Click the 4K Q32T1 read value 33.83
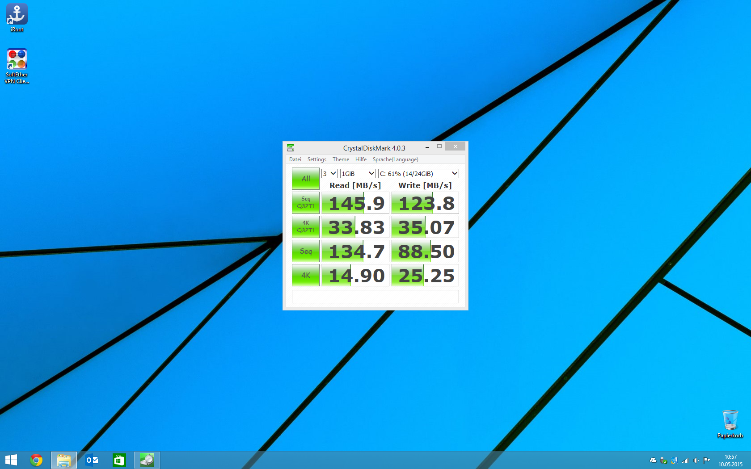751x469 pixels. pyautogui.click(x=355, y=227)
